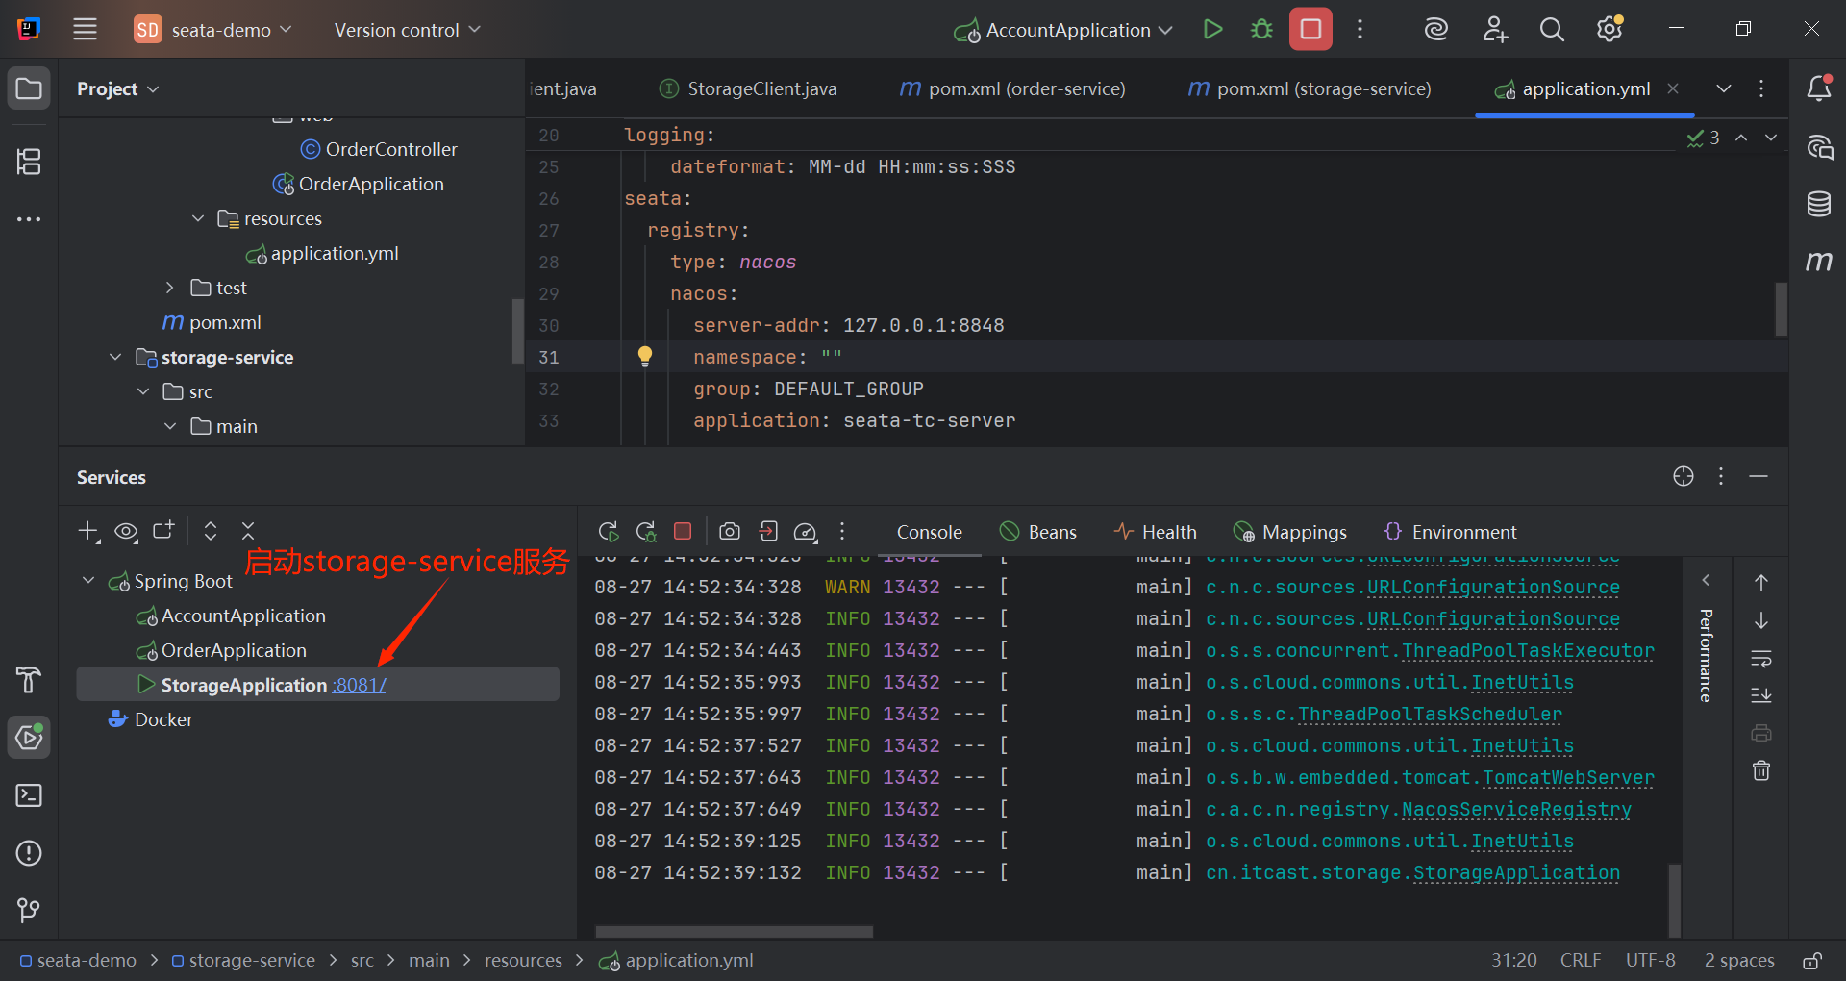
Task: Toggle the Services view options eye icon
Action: [126, 531]
